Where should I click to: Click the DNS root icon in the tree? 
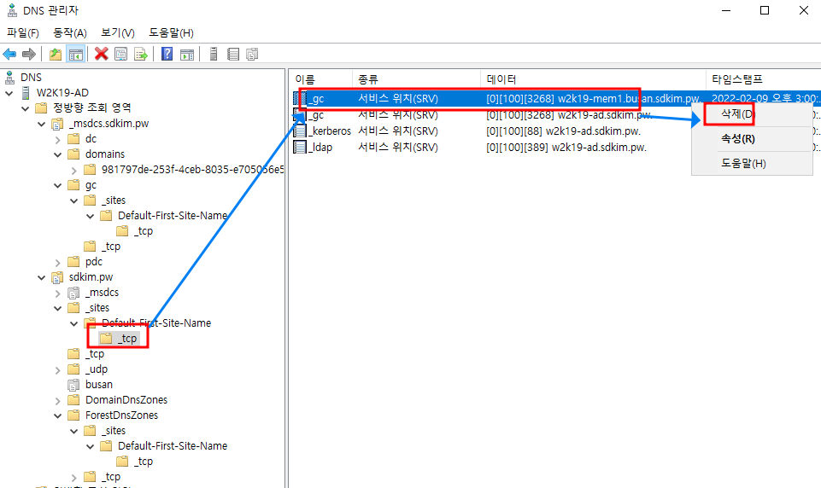click(9, 78)
